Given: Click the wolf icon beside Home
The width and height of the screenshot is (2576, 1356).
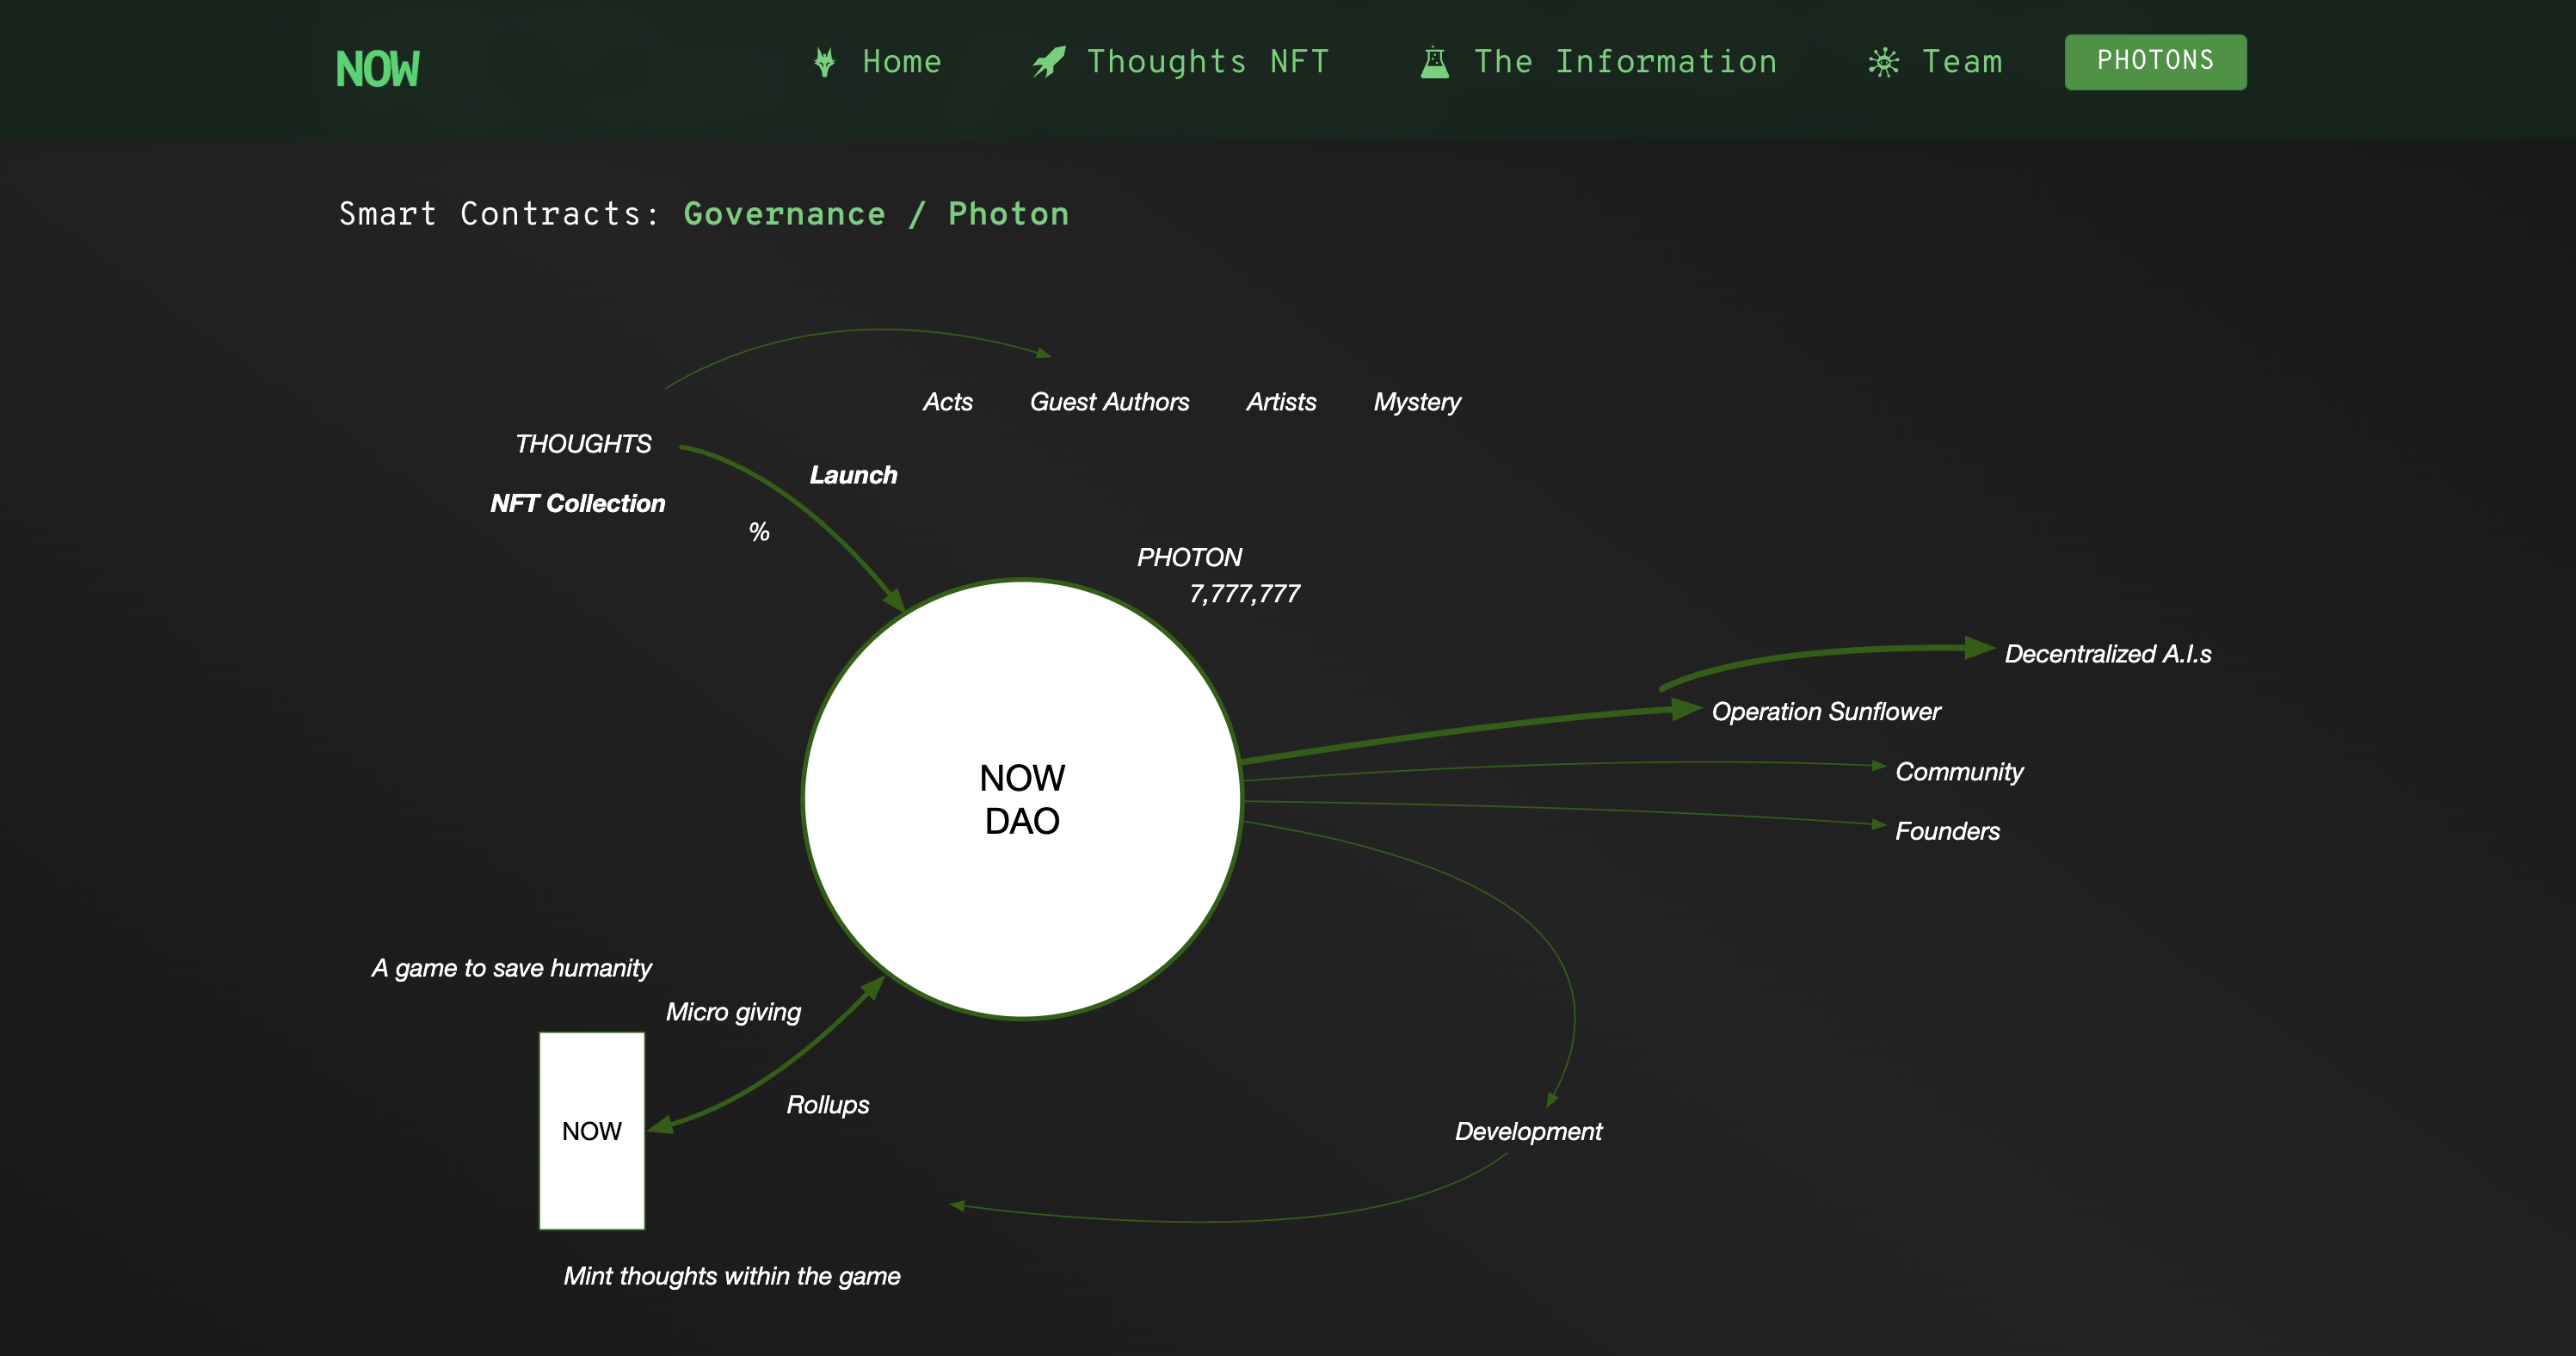Looking at the screenshot, I should [x=824, y=62].
